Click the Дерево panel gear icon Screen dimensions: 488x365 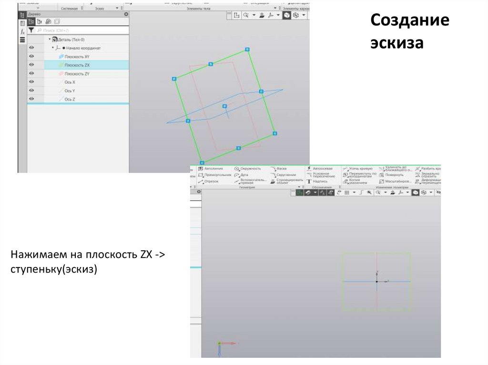click(x=126, y=14)
